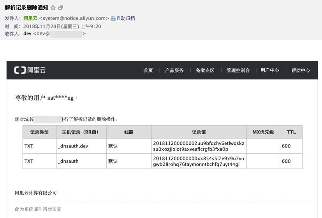Click record value starting 20181120000000xx854
Screen dimensions: 322x218
click(199, 161)
